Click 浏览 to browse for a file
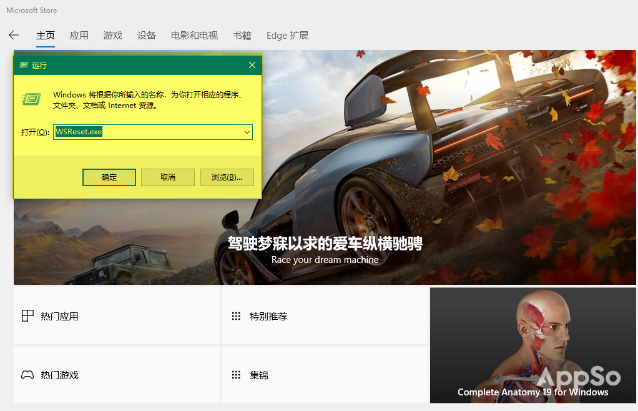The width and height of the screenshot is (638, 411). click(227, 177)
